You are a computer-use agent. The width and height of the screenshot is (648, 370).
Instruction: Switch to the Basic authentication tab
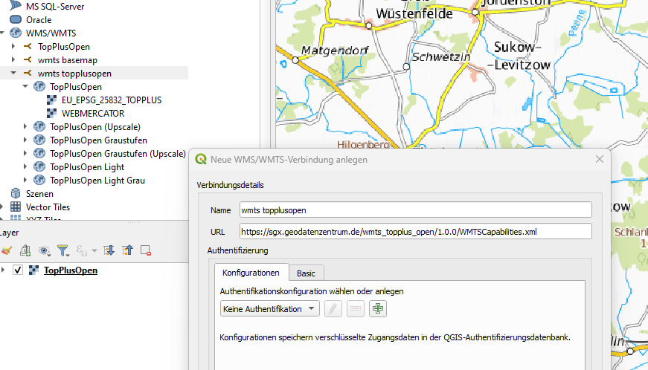(306, 273)
